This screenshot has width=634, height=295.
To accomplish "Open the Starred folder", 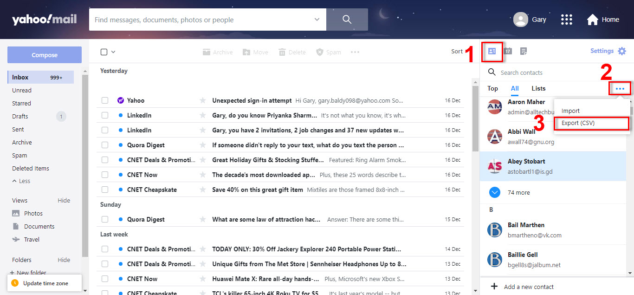I will [x=21, y=103].
